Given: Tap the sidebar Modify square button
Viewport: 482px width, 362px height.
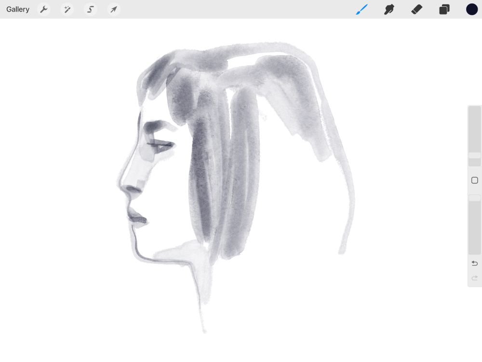Looking at the screenshot, I should 475,181.
